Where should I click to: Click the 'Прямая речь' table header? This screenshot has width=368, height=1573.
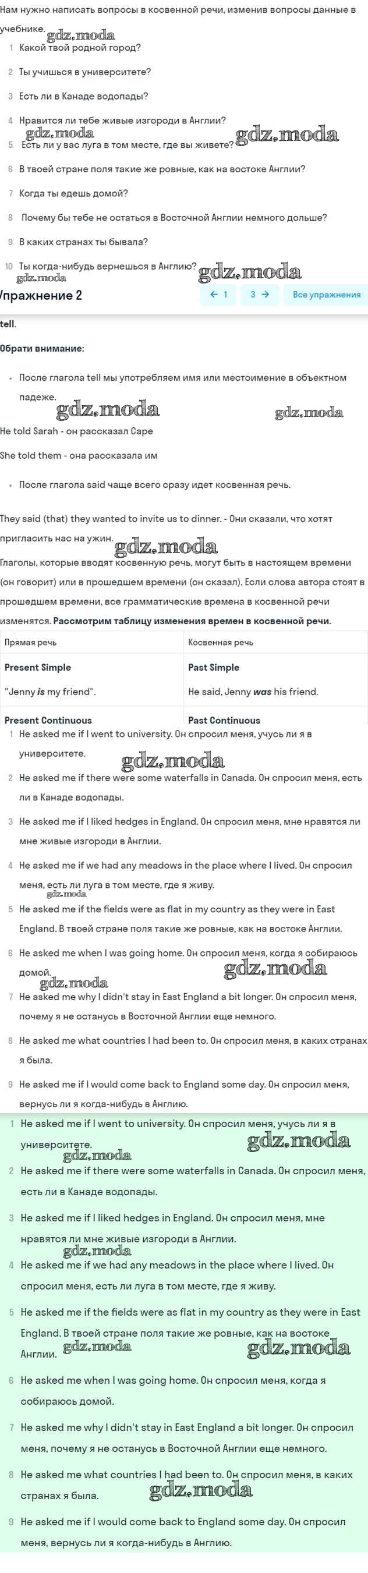[x=30, y=642]
